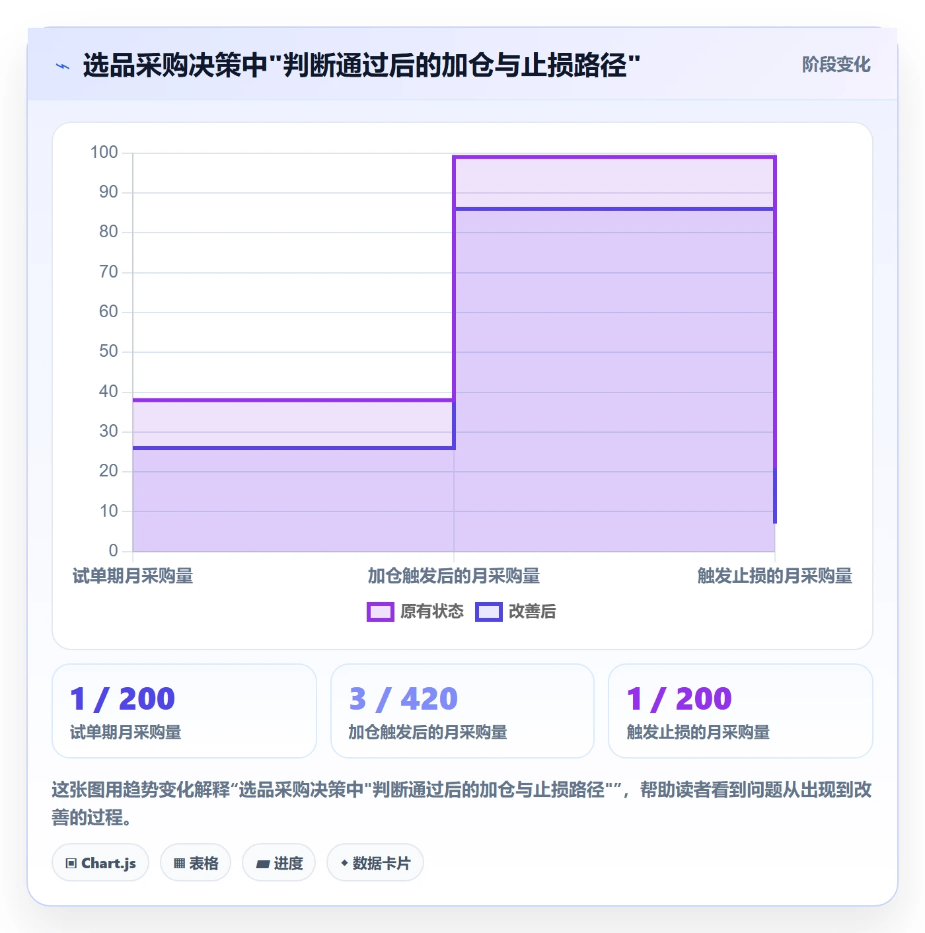This screenshot has width=925, height=933.
Task: Click the description paragraph starting 这张图用趋势变化
Action: click(462, 803)
